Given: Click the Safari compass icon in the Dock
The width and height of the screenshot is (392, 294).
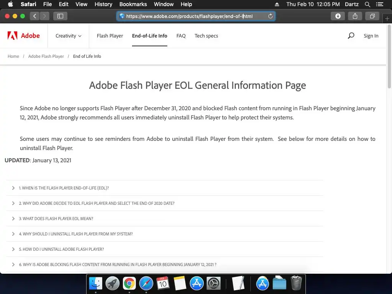Looking at the screenshot, I should tap(146, 284).
